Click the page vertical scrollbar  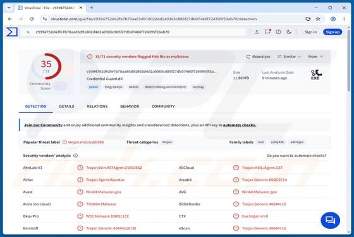pyautogui.click(x=349, y=130)
